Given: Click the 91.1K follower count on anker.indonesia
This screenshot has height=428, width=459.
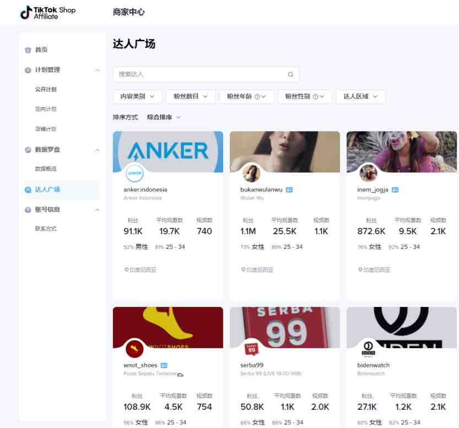Looking at the screenshot, I should (133, 231).
